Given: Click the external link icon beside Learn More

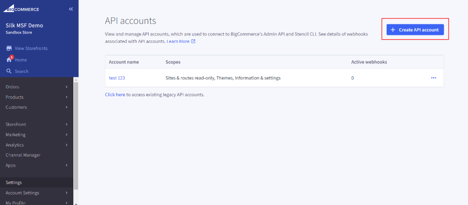Looking at the screenshot, I should pyautogui.click(x=193, y=41).
